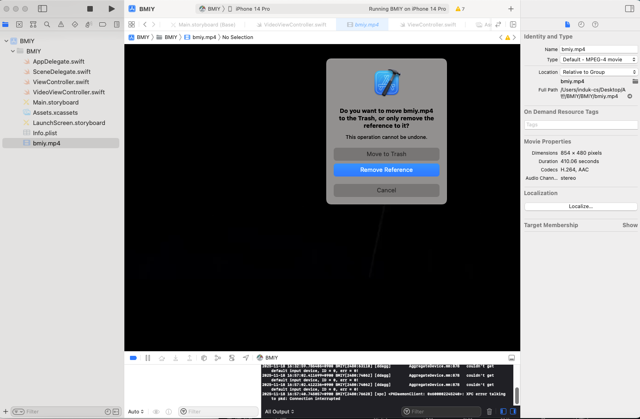The width and height of the screenshot is (640, 419).
Task: Open the Location Relative to Group dropdown
Action: (599, 72)
